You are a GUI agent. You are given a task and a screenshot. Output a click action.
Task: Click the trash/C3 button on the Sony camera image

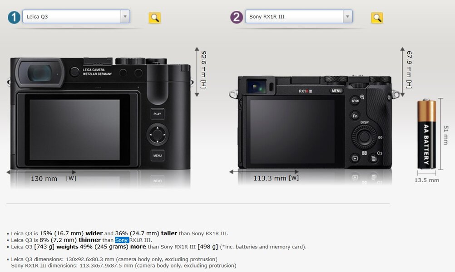tap(373, 158)
